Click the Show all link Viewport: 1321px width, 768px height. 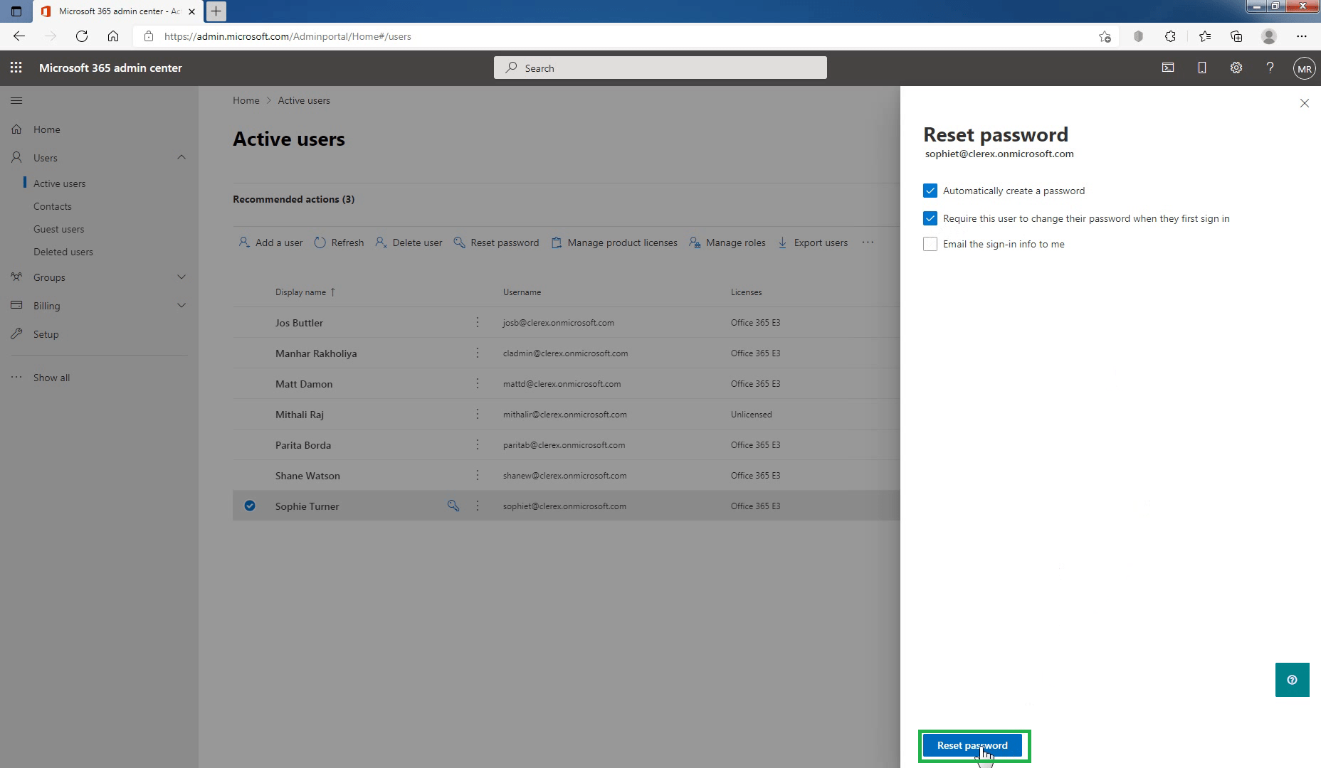[51, 377]
